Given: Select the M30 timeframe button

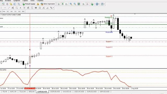Looking at the screenshot, I should [x=4, y=11].
